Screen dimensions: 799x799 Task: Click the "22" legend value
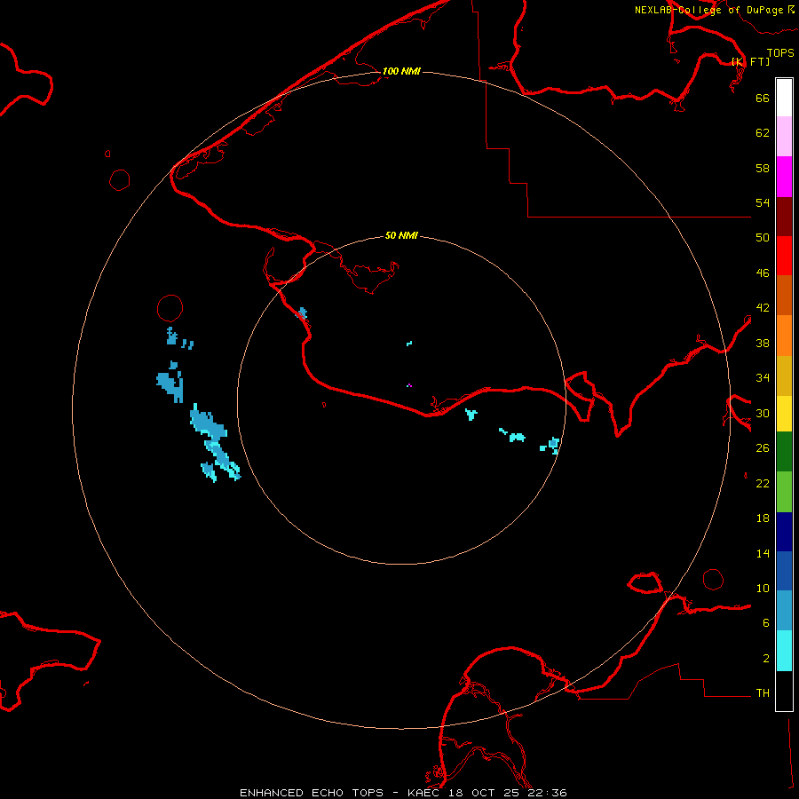763,483
